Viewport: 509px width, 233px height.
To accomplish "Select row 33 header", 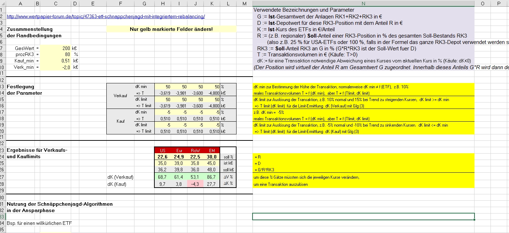I will [x=2, y=217].
